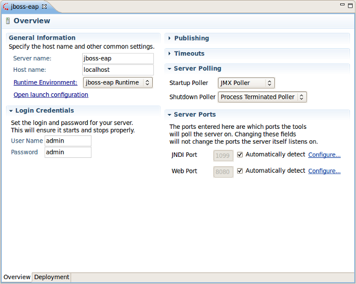Click the 'JNDI Port' label
The height and width of the screenshot is (284, 356).
tap(184, 155)
